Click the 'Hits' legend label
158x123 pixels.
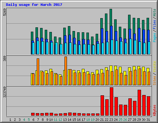(x=155, y=13)
